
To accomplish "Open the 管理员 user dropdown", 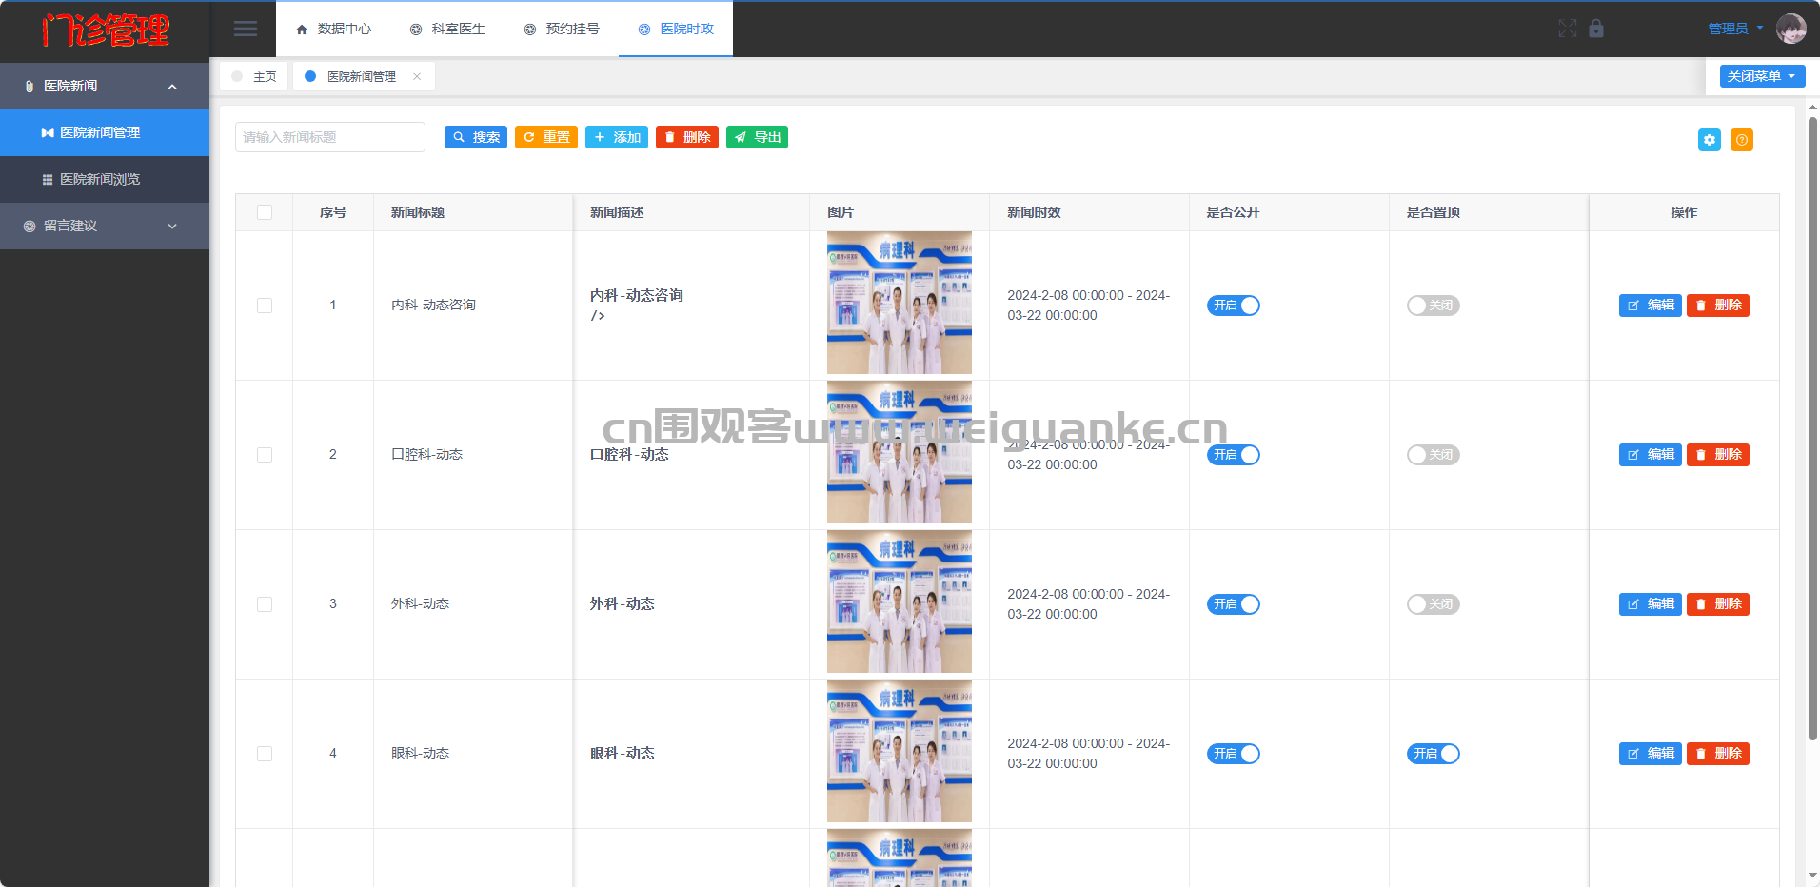I will click(1735, 29).
